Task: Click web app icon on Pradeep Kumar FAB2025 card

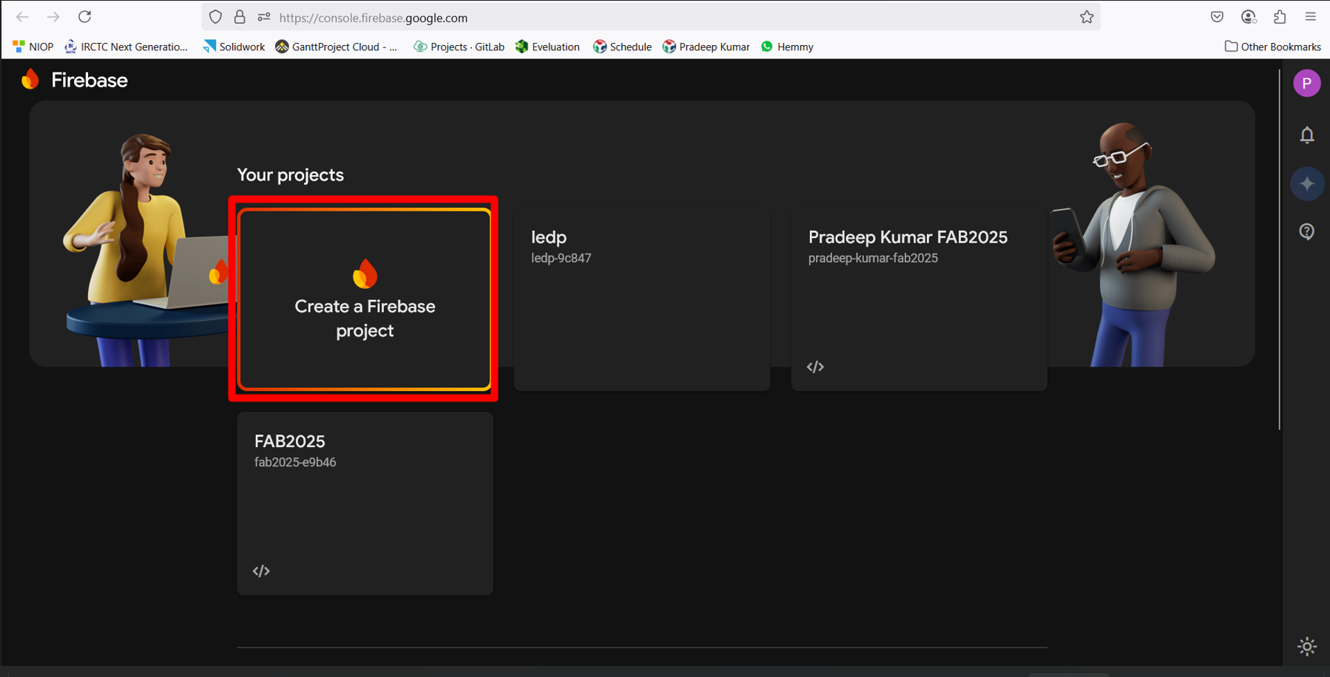Action: click(x=815, y=367)
